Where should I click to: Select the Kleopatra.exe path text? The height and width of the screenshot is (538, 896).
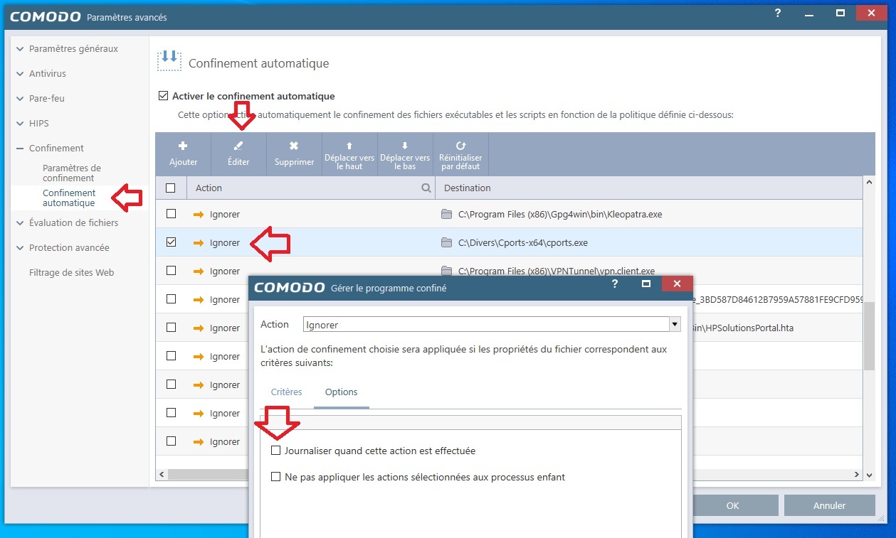coord(560,214)
